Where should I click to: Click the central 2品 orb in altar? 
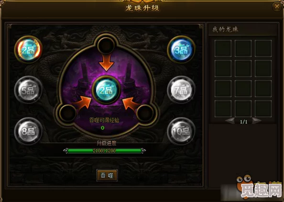(x=106, y=90)
